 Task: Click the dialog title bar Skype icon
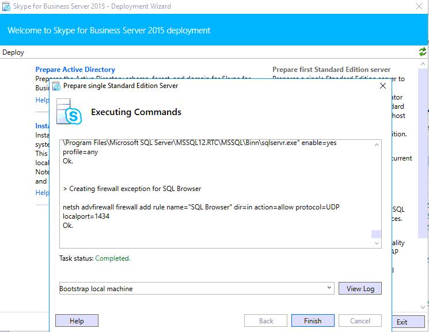coord(56,86)
